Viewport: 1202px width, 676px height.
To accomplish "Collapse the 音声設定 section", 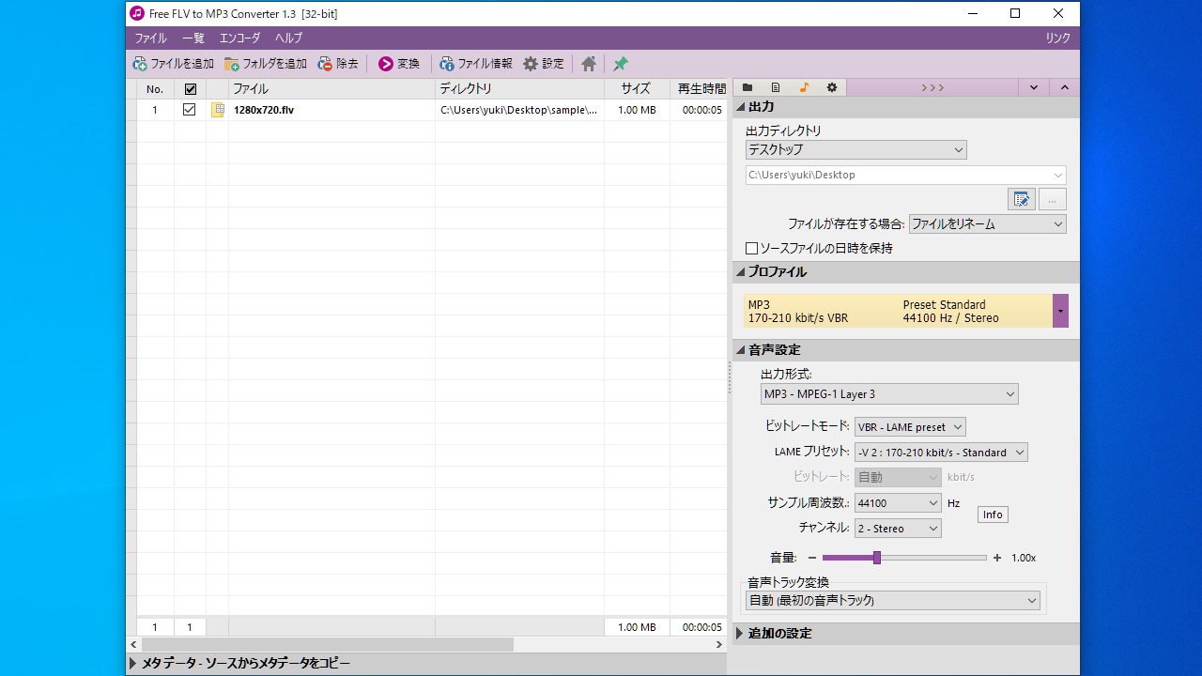I will pyautogui.click(x=740, y=350).
